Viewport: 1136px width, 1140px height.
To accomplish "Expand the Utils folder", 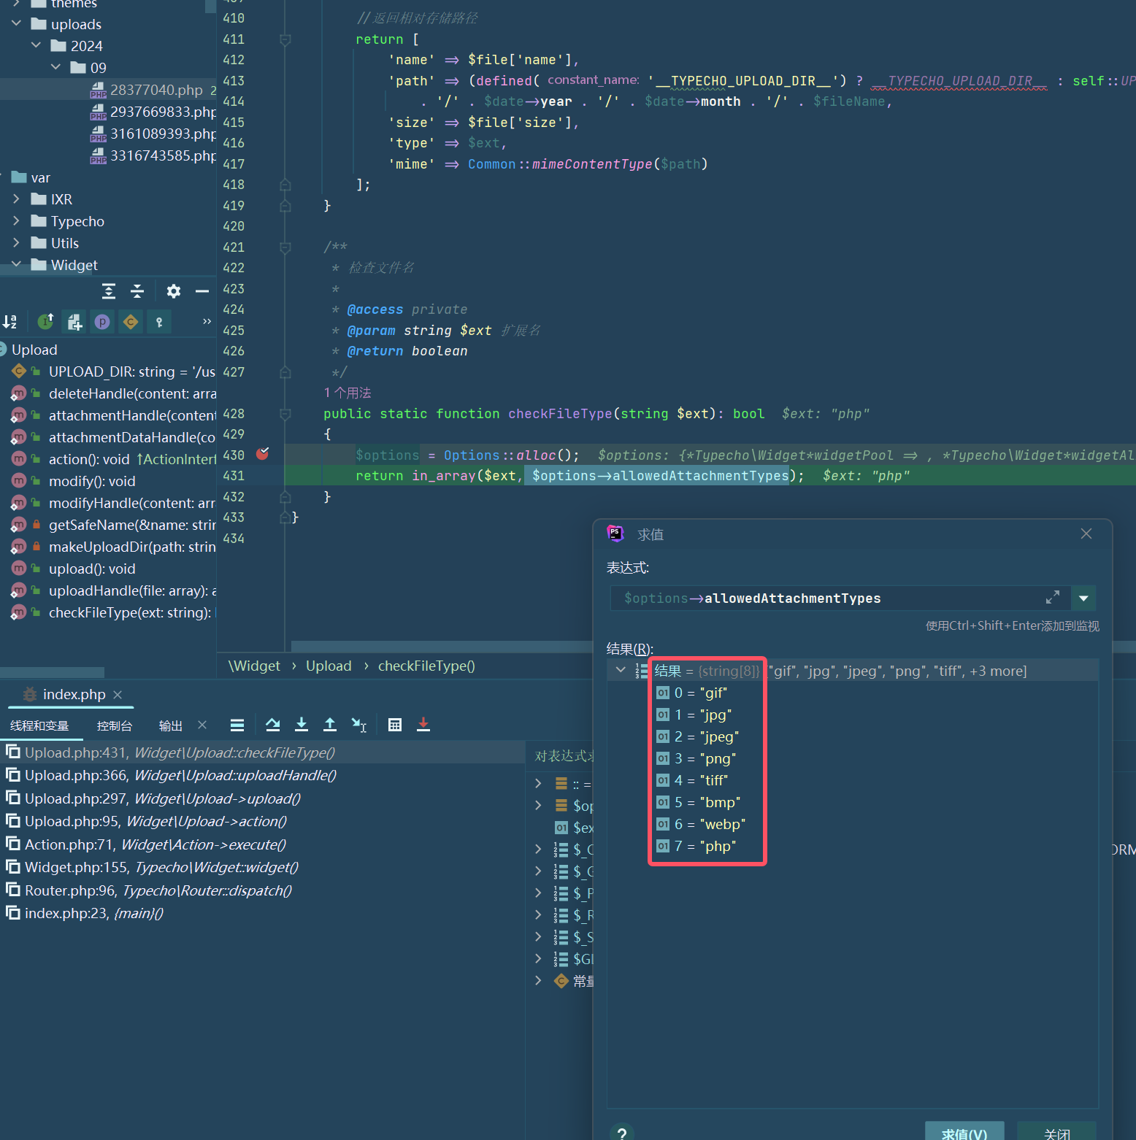I will pos(16,242).
